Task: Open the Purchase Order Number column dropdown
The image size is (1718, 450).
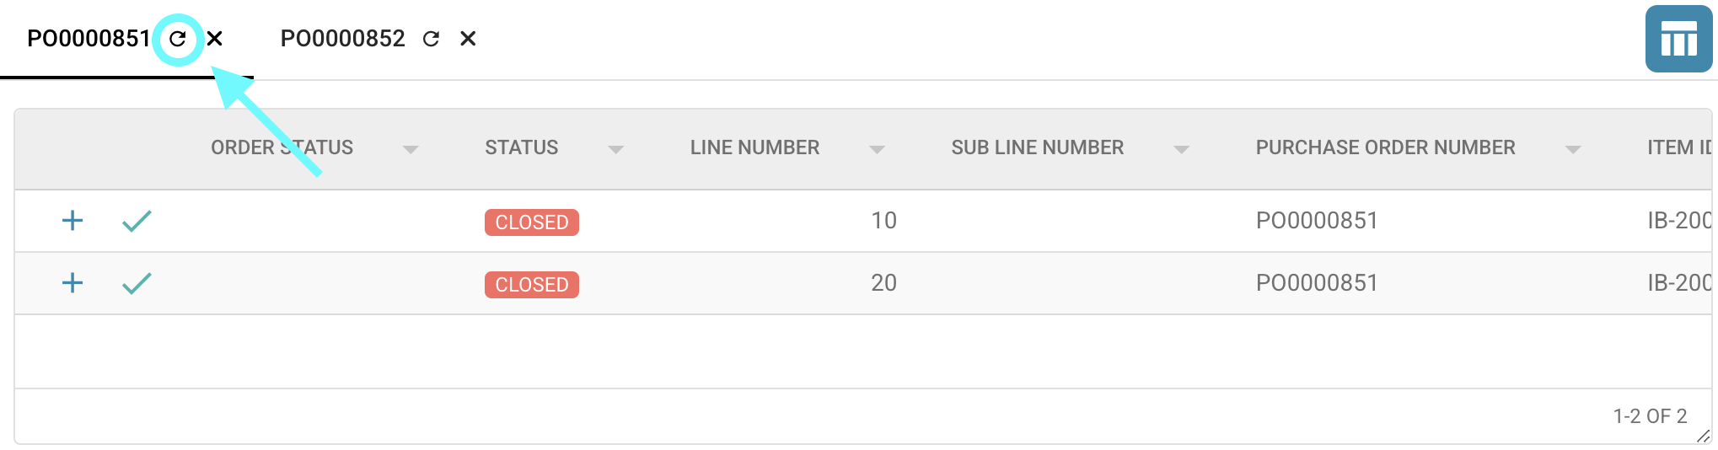Action: 1572,149
